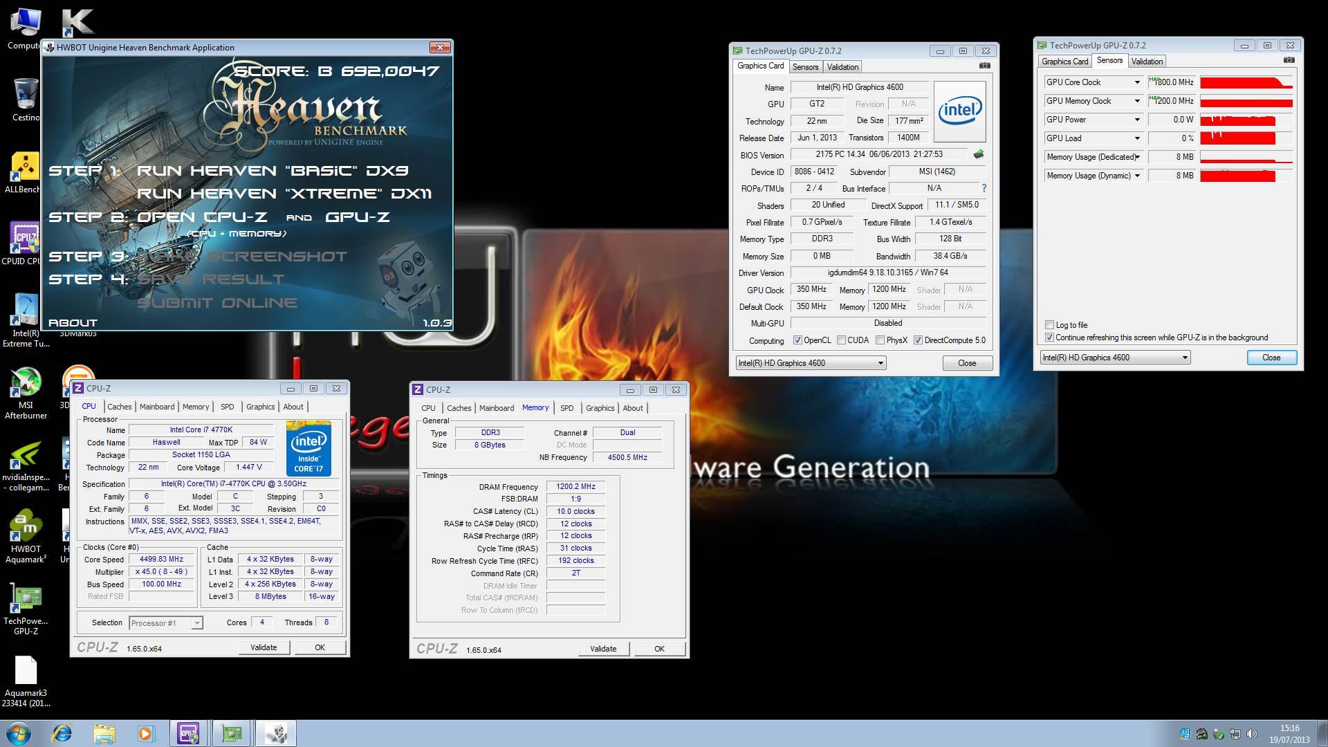Click OK in left CPU-Z window
This screenshot has height=747, width=1328.
pos(320,647)
